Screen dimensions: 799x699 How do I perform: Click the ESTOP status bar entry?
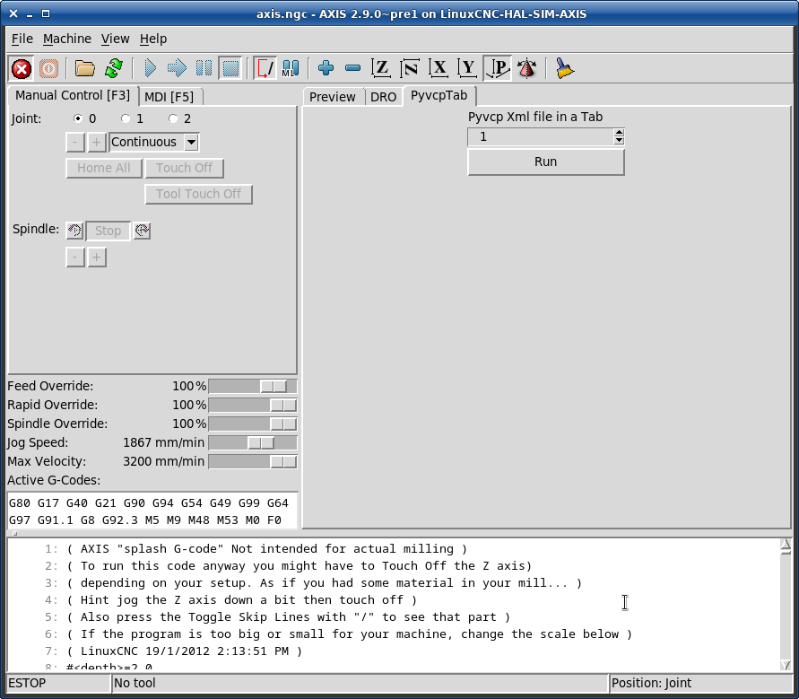59,683
